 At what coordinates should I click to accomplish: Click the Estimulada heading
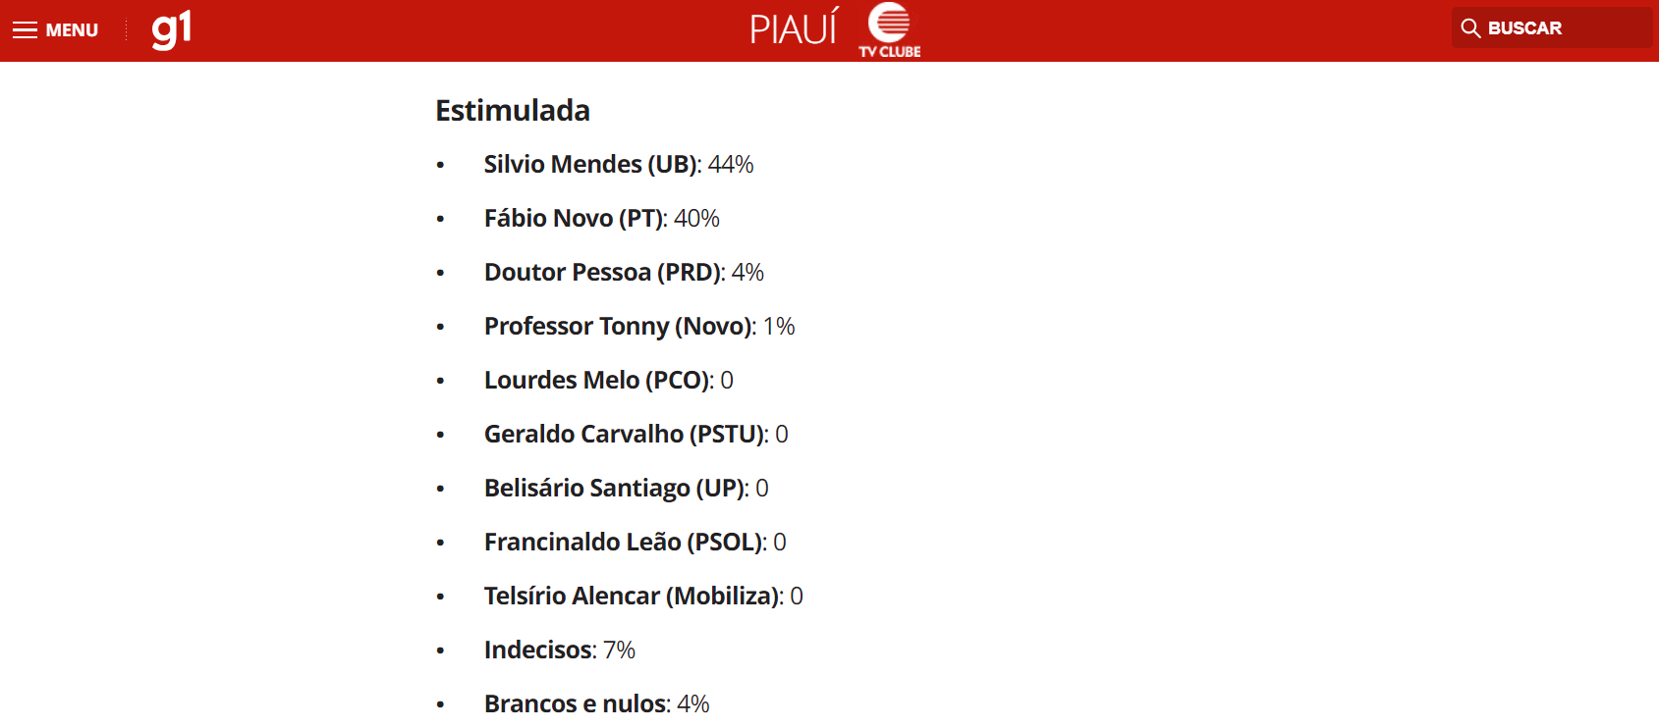pos(513,111)
